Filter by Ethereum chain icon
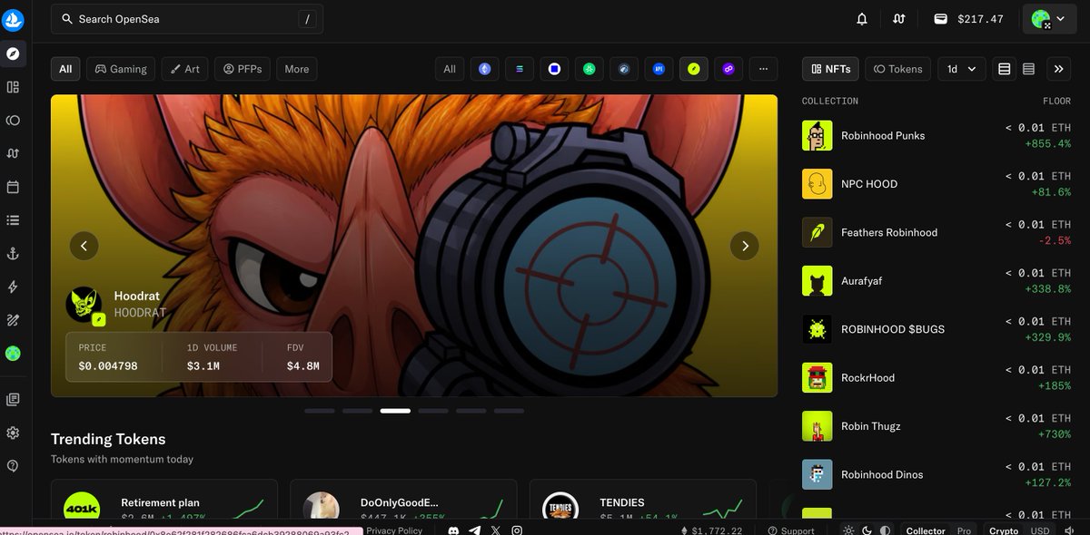The width and height of the screenshot is (1090, 535). (x=484, y=69)
